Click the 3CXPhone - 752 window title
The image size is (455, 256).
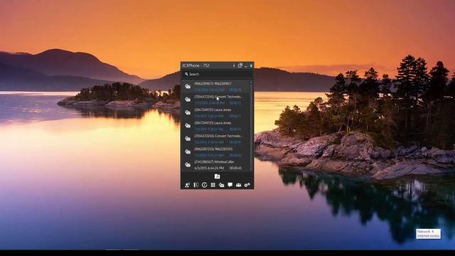coord(196,65)
